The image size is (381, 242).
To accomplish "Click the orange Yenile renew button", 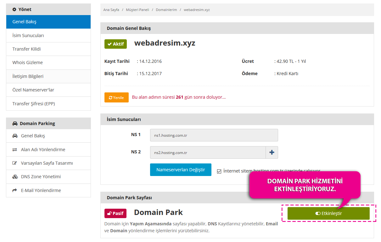I will [x=116, y=97].
